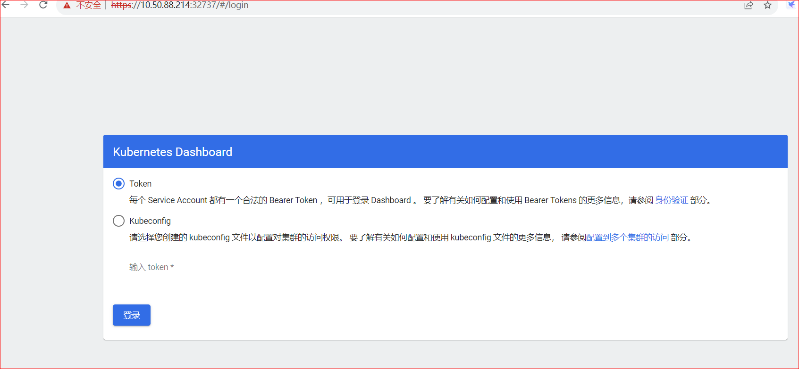Open the 身份验证 link

coord(672,200)
